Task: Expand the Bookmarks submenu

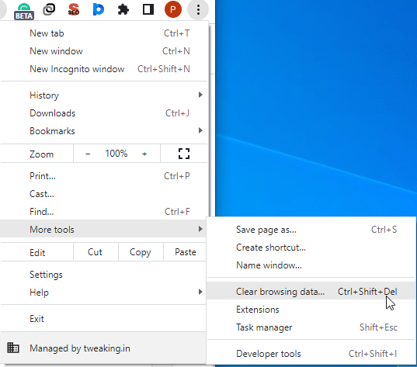Action: point(104,131)
